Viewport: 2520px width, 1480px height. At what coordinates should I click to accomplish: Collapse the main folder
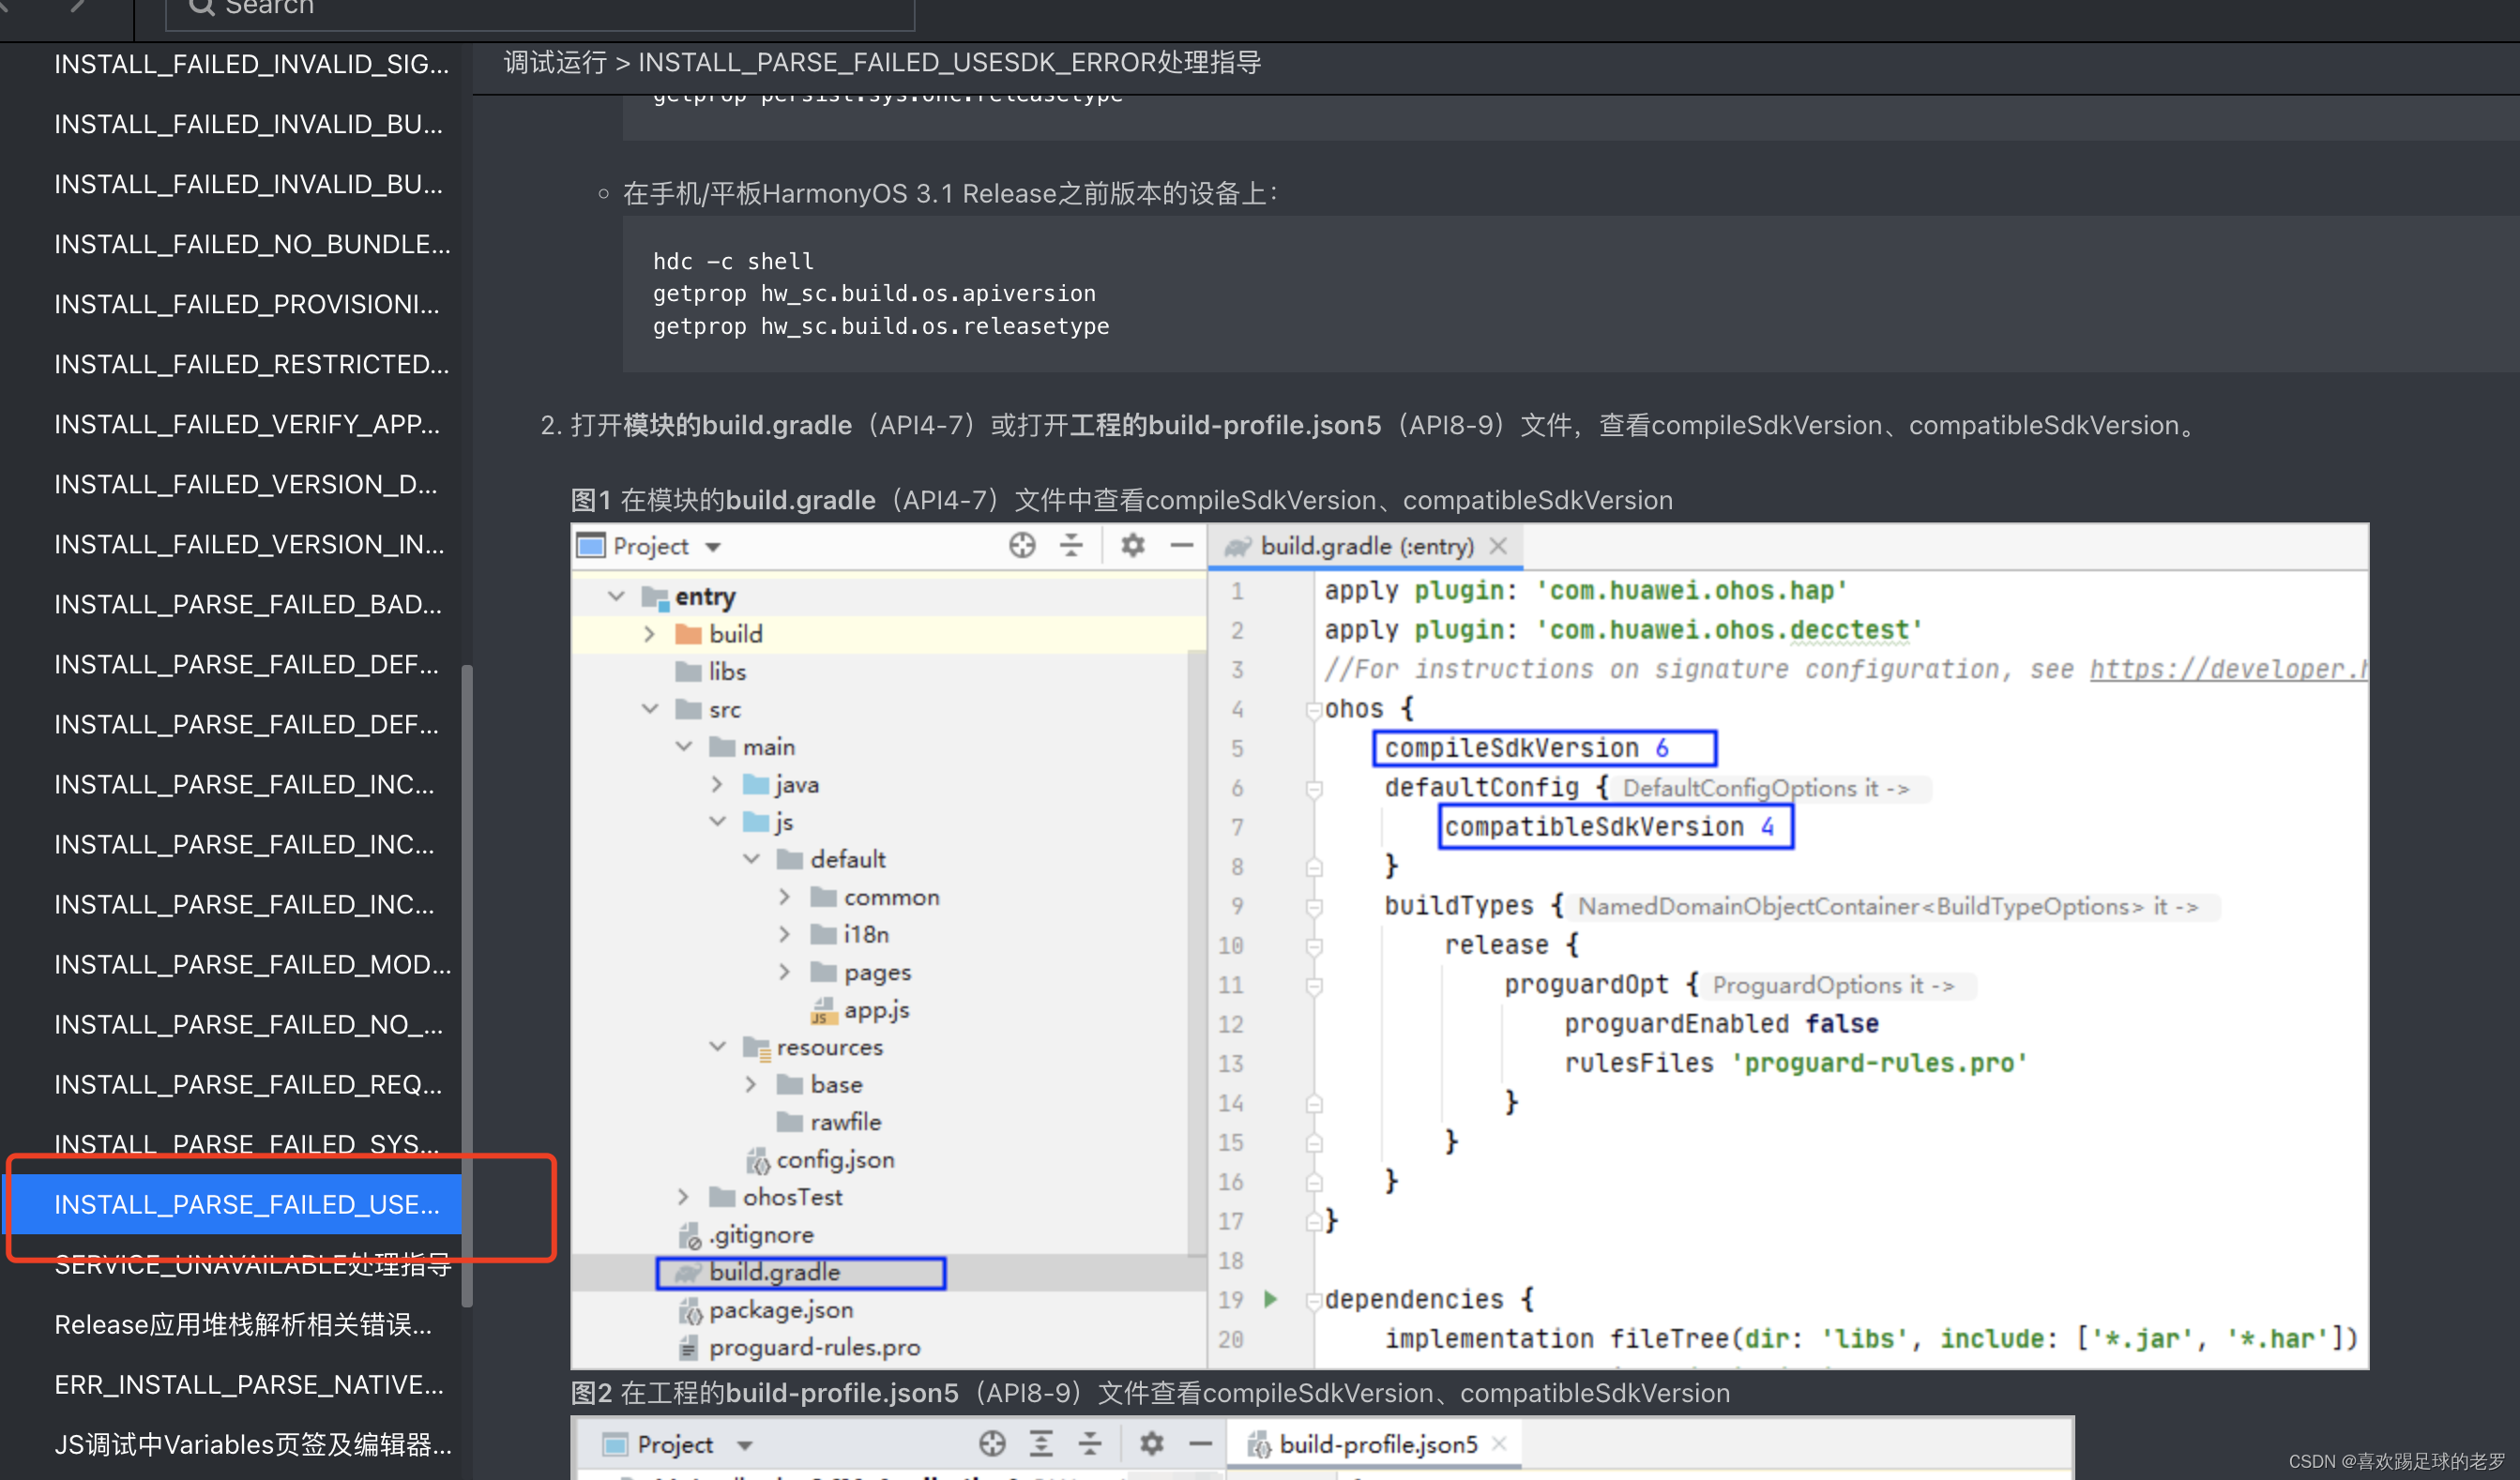(x=684, y=747)
